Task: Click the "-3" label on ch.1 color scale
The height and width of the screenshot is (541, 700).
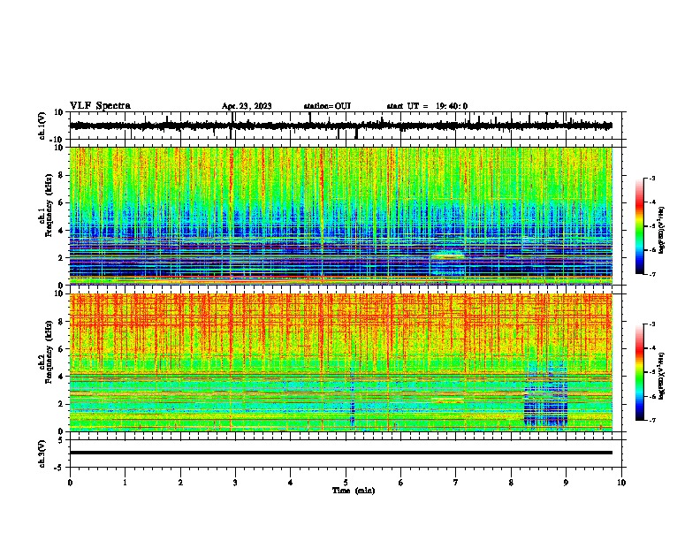Action: (651, 178)
